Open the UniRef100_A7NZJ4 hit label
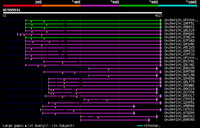Screen dimensions: 200x128 pos(179,37)
